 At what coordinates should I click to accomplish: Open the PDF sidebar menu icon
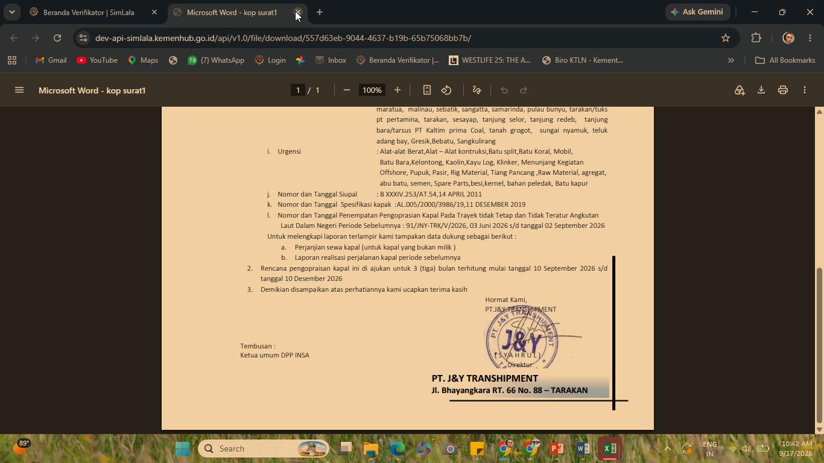point(19,90)
